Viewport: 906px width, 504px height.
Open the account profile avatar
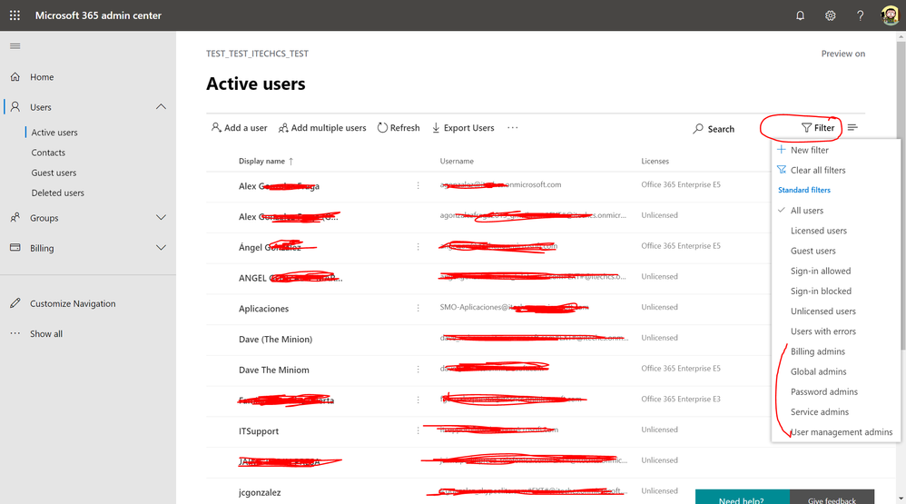890,15
